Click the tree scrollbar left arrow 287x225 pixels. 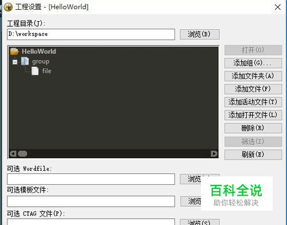coord(13,153)
